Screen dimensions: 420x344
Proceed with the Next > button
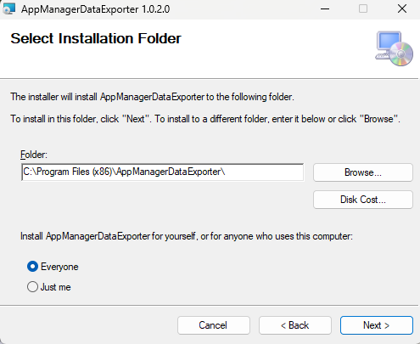coord(377,325)
